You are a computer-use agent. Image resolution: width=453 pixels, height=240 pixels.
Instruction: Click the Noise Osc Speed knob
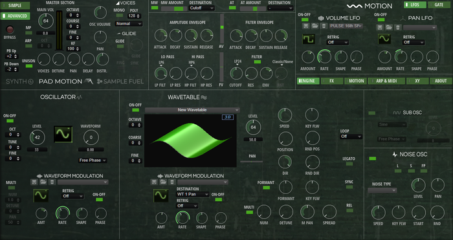tap(378, 213)
